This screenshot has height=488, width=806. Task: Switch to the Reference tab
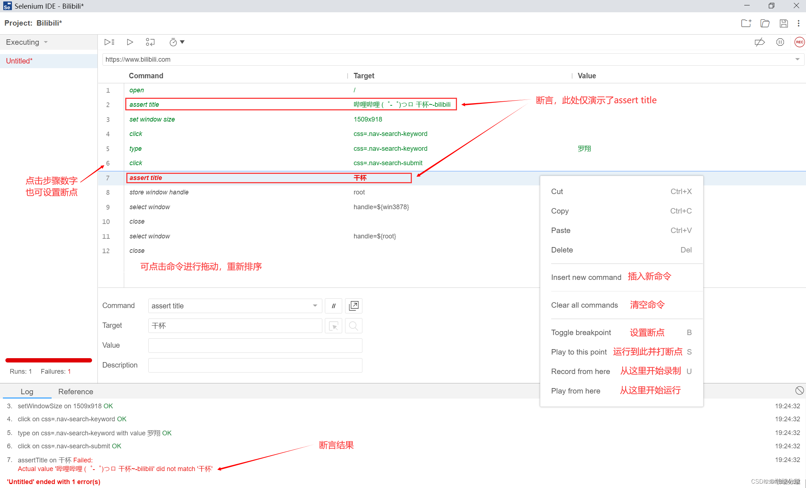pos(76,392)
